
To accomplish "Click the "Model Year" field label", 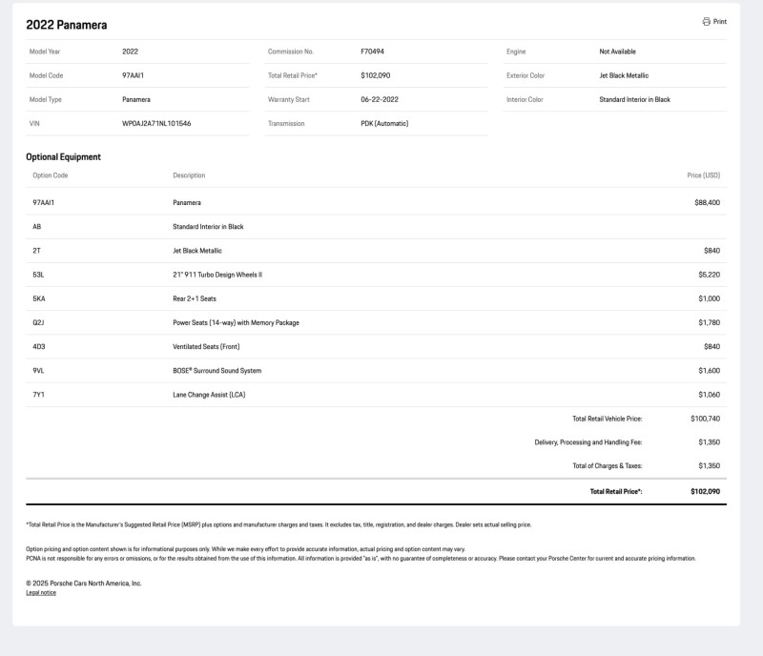I will (45, 51).
